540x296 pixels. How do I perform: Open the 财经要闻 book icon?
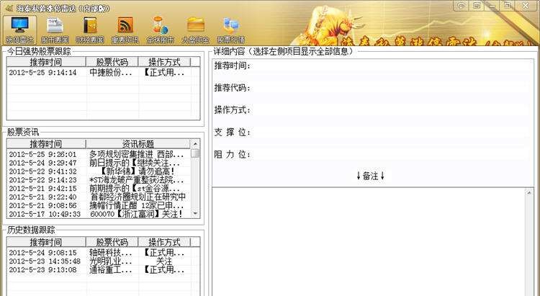[x=90, y=25]
